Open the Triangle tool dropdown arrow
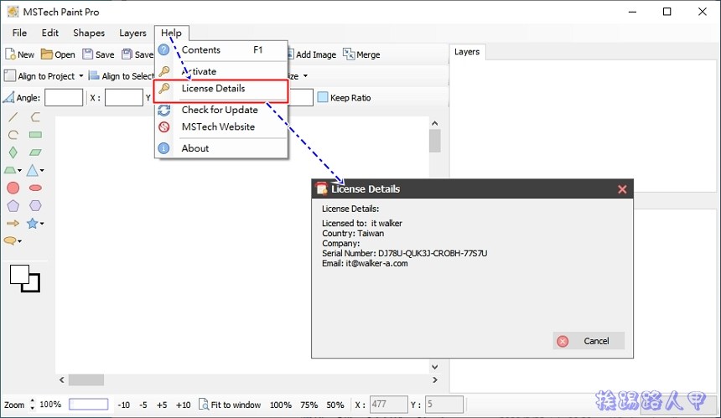721x418 pixels. coord(42,170)
